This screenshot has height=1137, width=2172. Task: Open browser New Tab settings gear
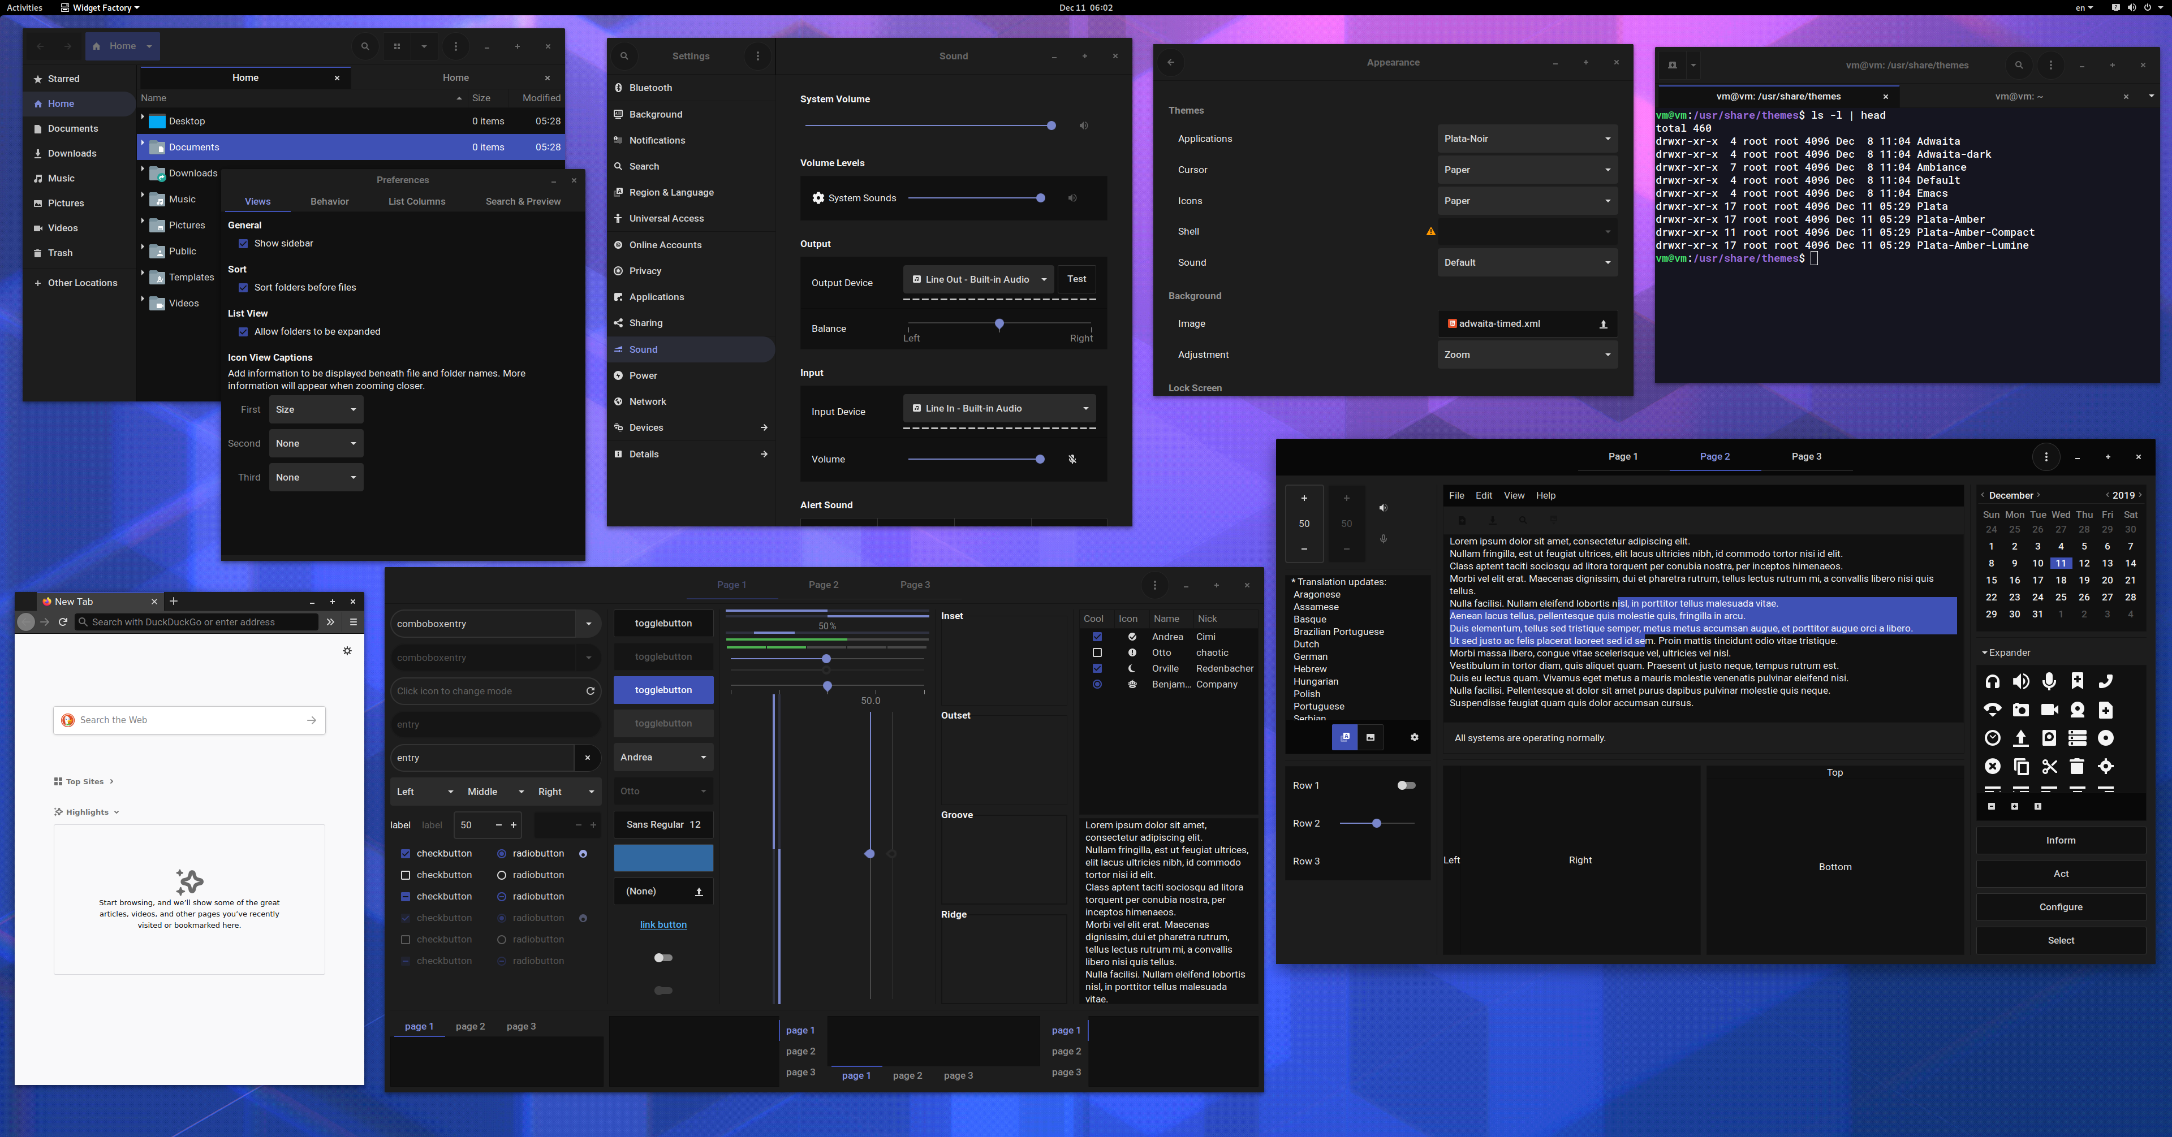coord(347,651)
